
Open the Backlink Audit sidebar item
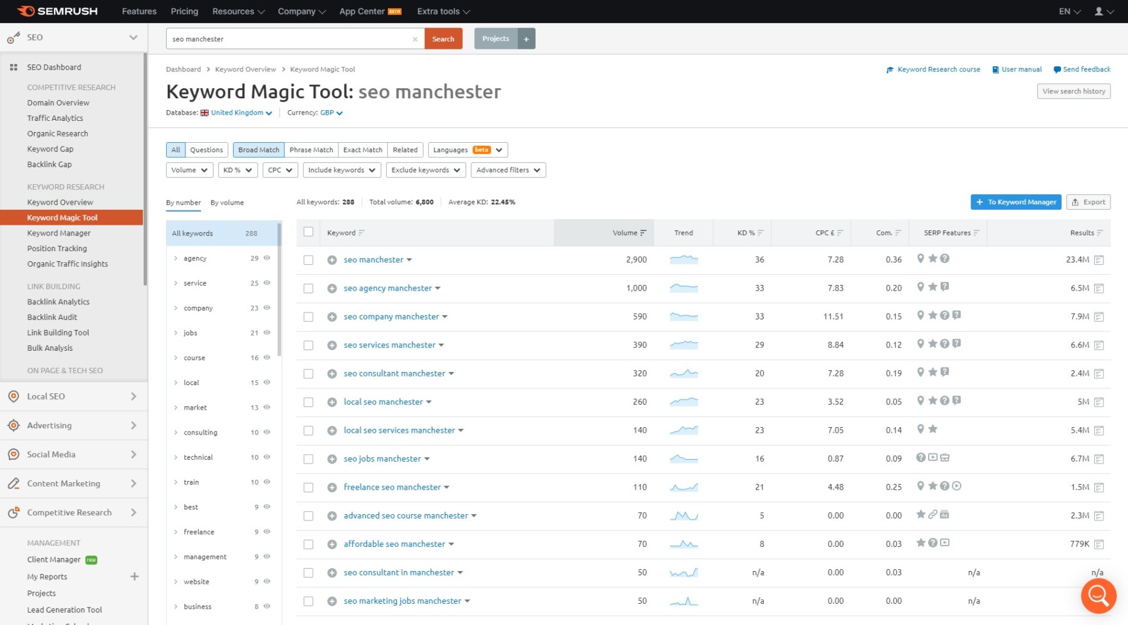pyautogui.click(x=52, y=318)
